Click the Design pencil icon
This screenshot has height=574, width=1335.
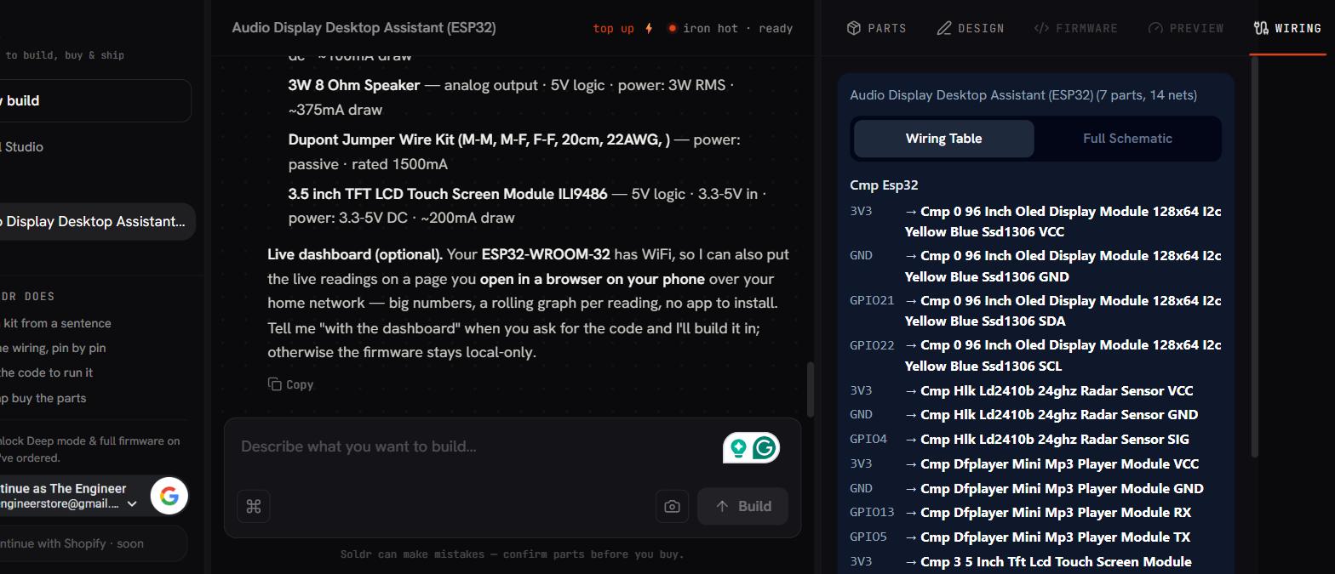point(944,28)
